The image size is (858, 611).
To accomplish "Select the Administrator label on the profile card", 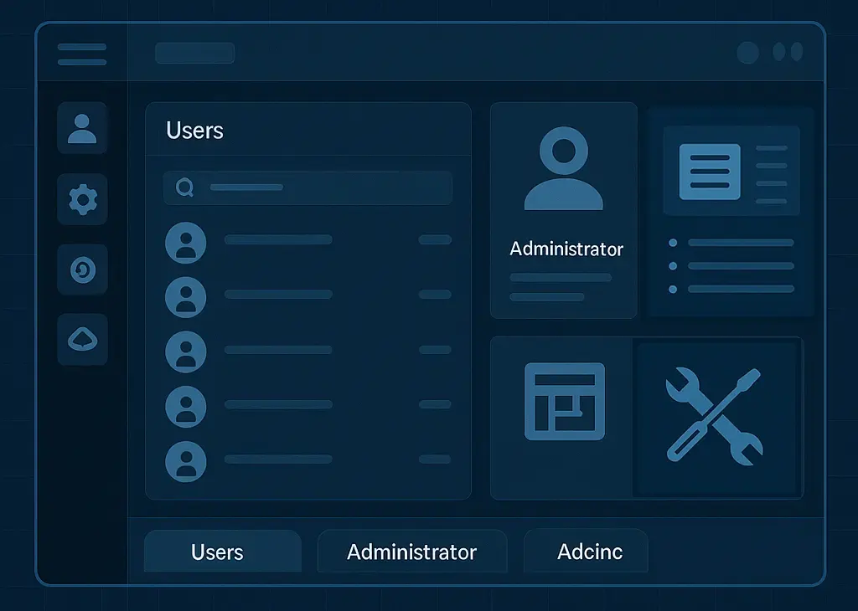I will pyautogui.click(x=565, y=249).
